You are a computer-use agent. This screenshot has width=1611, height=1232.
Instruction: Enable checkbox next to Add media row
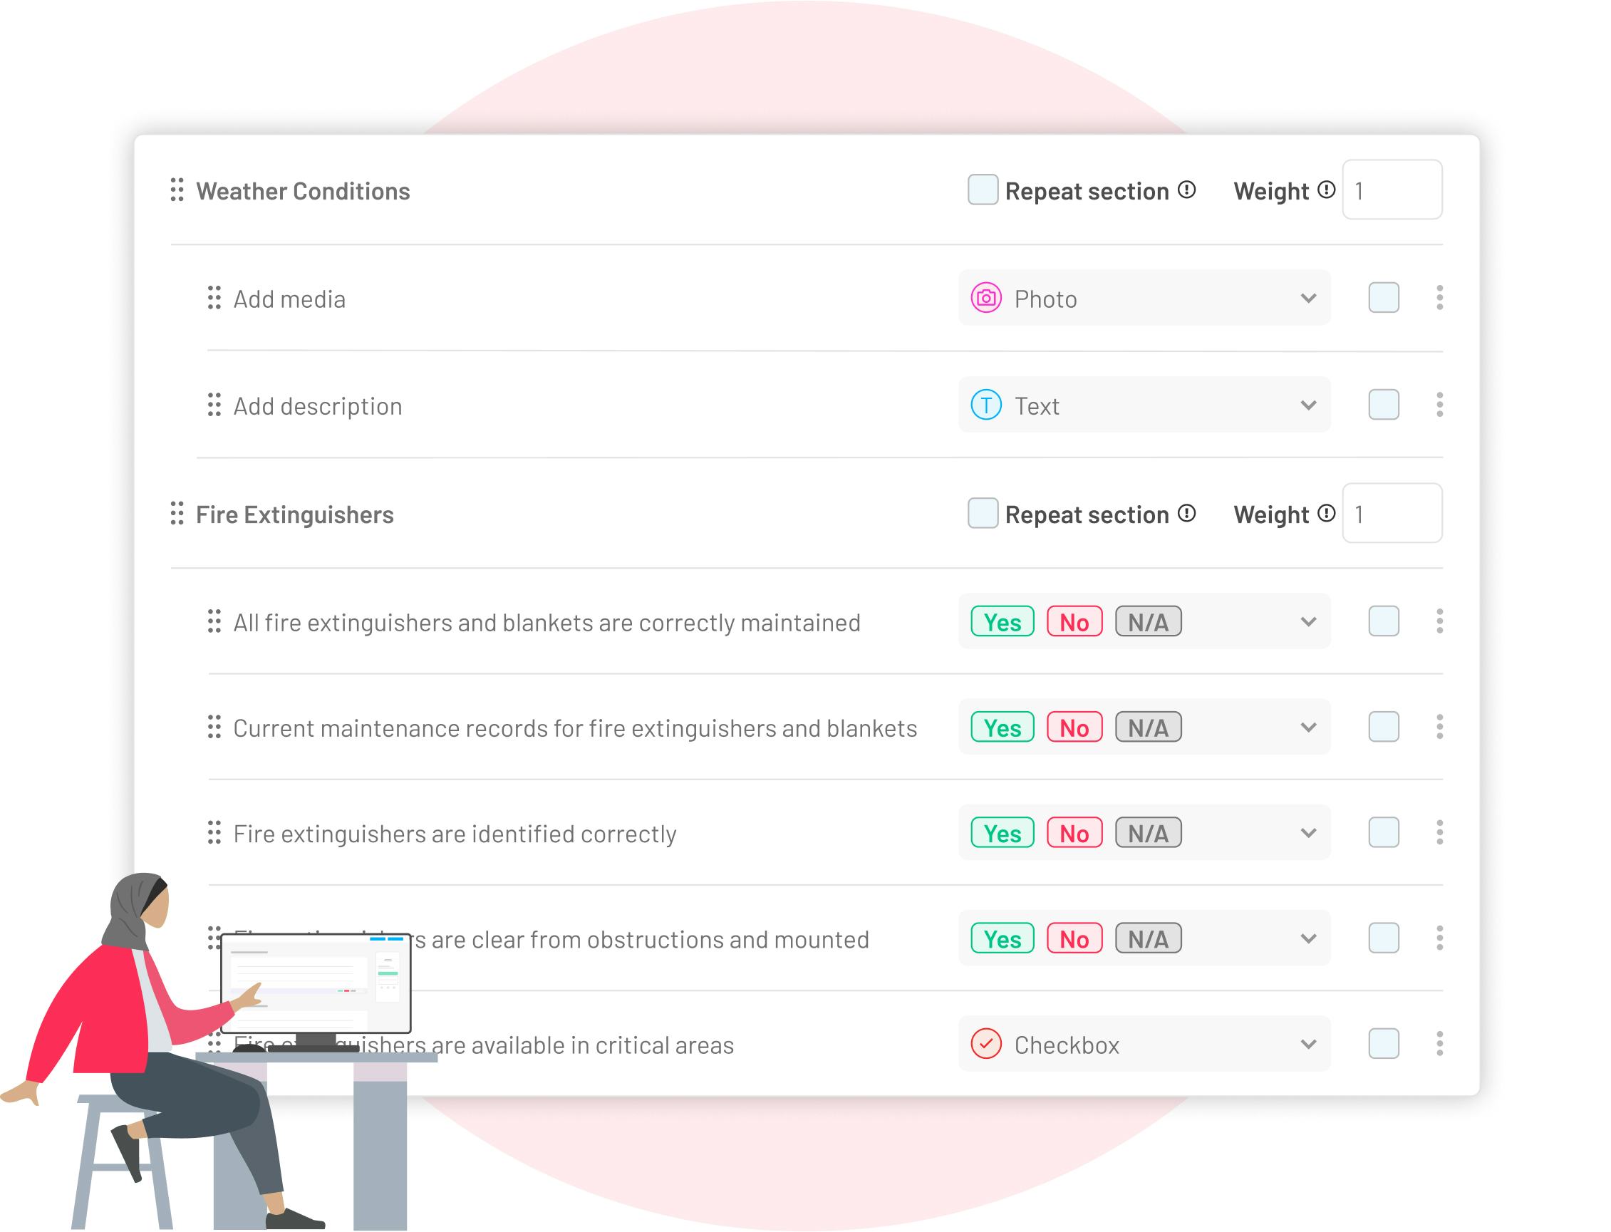click(1383, 298)
